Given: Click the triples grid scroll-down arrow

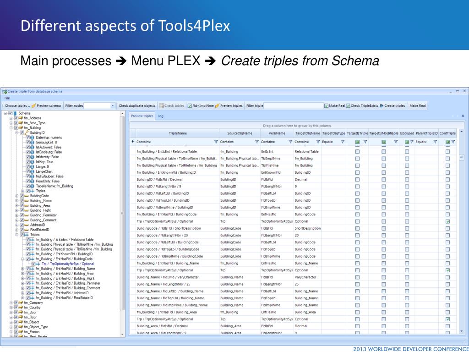Looking at the screenshot, I should pos(462,331).
